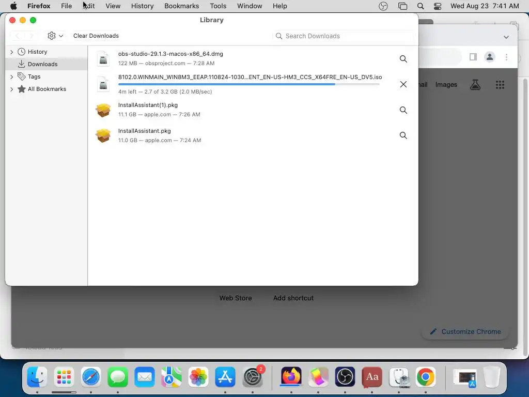Click the InstallAssistant(1).pkg package icon

click(103, 110)
